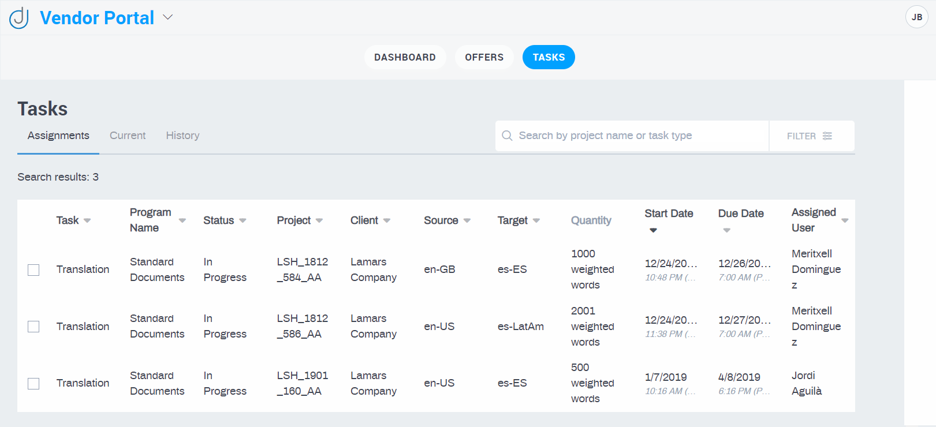Open the Project column dropdown arrow

pyautogui.click(x=319, y=220)
